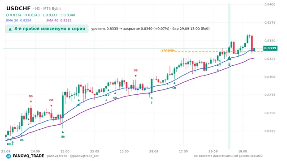This screenshot has height=161, width=287.
Task: Click the green breakout number 8 label
Action: (x=229, y=65)
